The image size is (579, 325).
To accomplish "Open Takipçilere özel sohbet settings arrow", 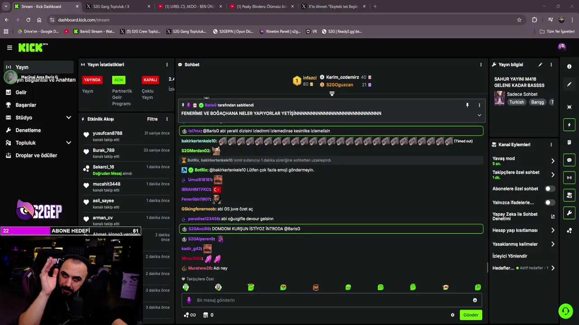I will [x=553, y=175].
